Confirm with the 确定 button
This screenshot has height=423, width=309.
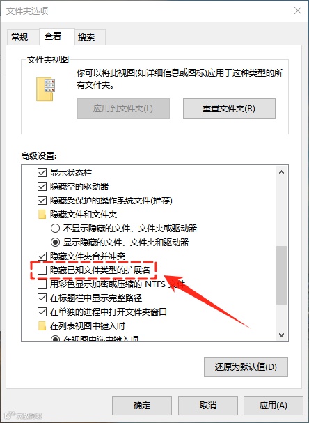[x=142, y=405]
